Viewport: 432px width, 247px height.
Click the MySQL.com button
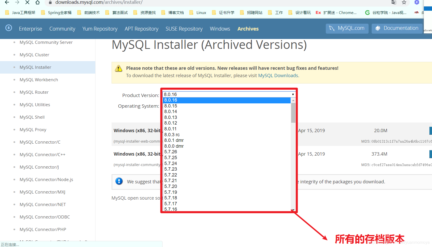pyautogui.click(x=347, y=28)
